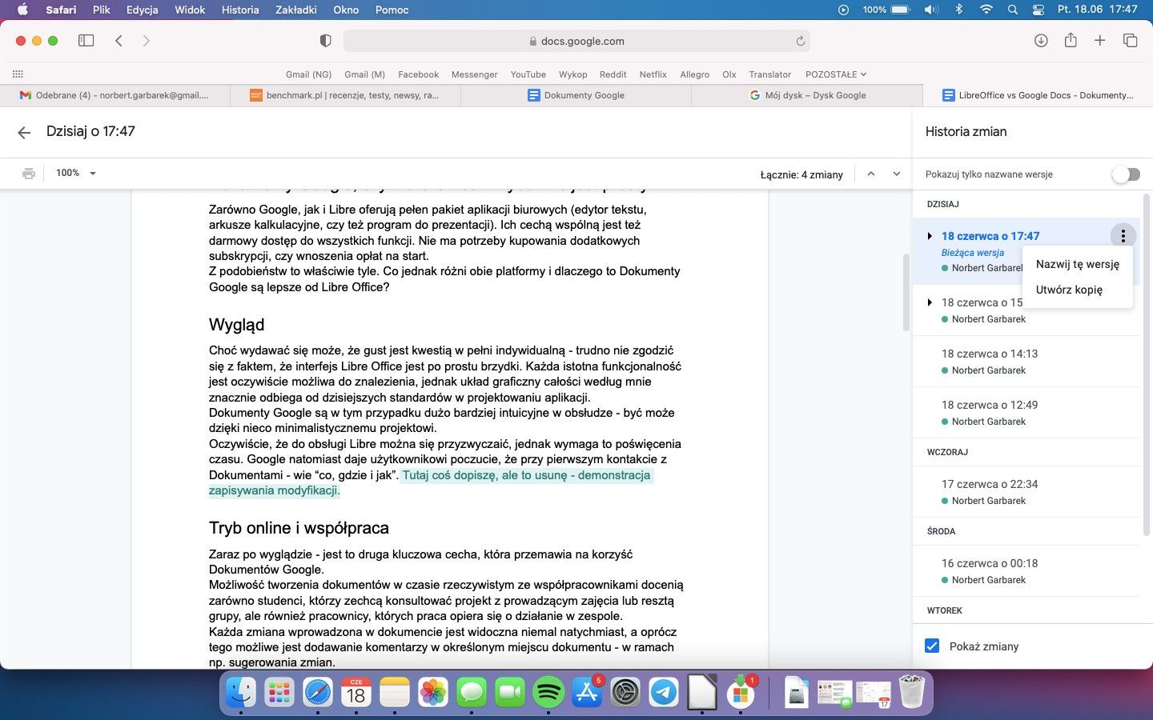Open the Translator bookmark

[x=769, y=74]
